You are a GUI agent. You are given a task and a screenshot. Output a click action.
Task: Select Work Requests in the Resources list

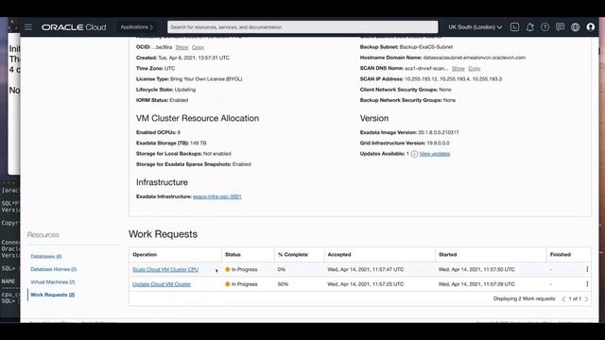(53, 295)
